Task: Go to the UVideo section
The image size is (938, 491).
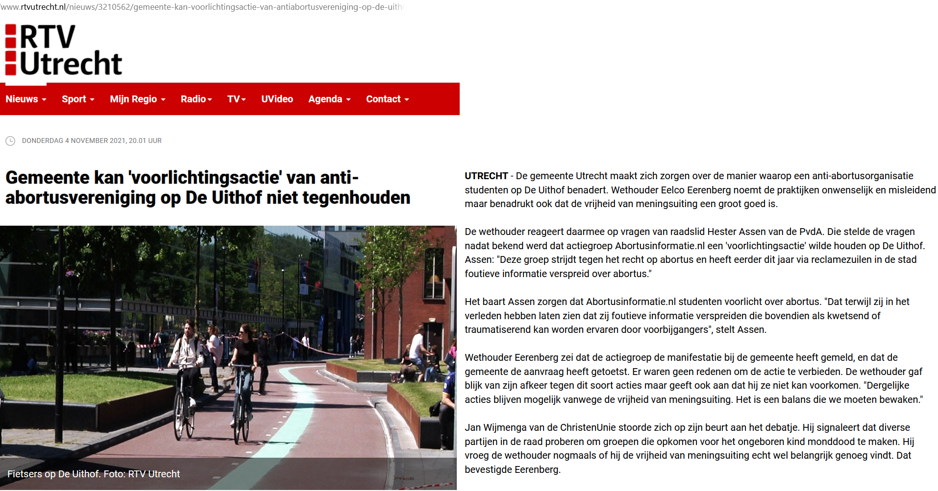Action: [277, 99]
